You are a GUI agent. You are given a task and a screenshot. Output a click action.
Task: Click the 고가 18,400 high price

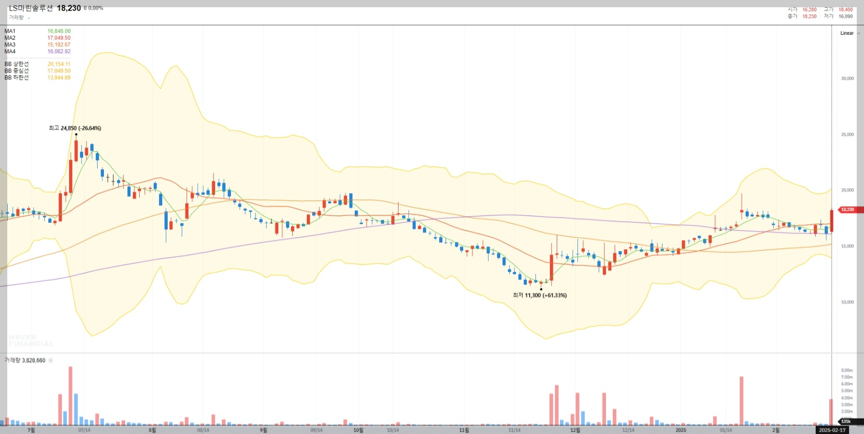tap(838, 10)
